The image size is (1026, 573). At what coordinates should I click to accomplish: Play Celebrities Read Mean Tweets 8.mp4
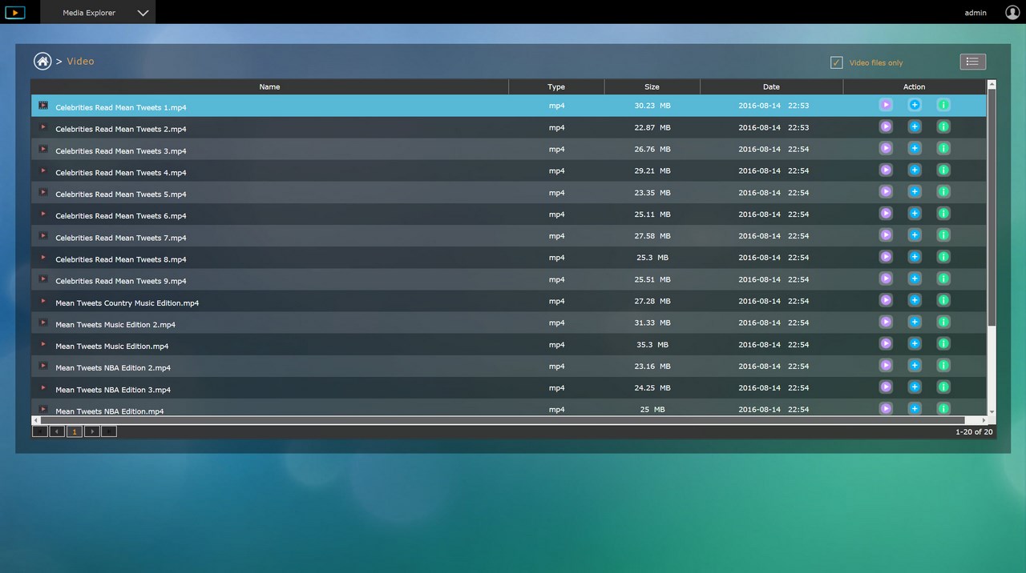pos(886,256)
